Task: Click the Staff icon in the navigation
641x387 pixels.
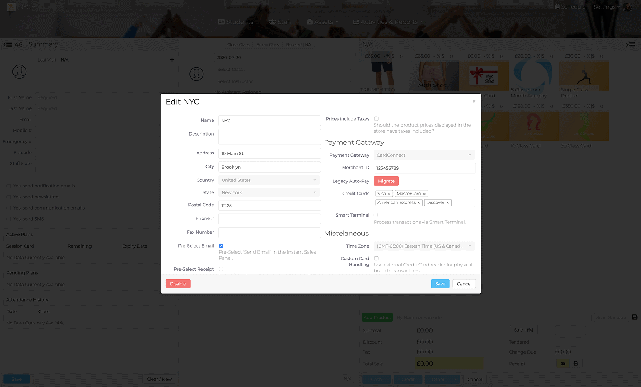Action: point(272,22)
